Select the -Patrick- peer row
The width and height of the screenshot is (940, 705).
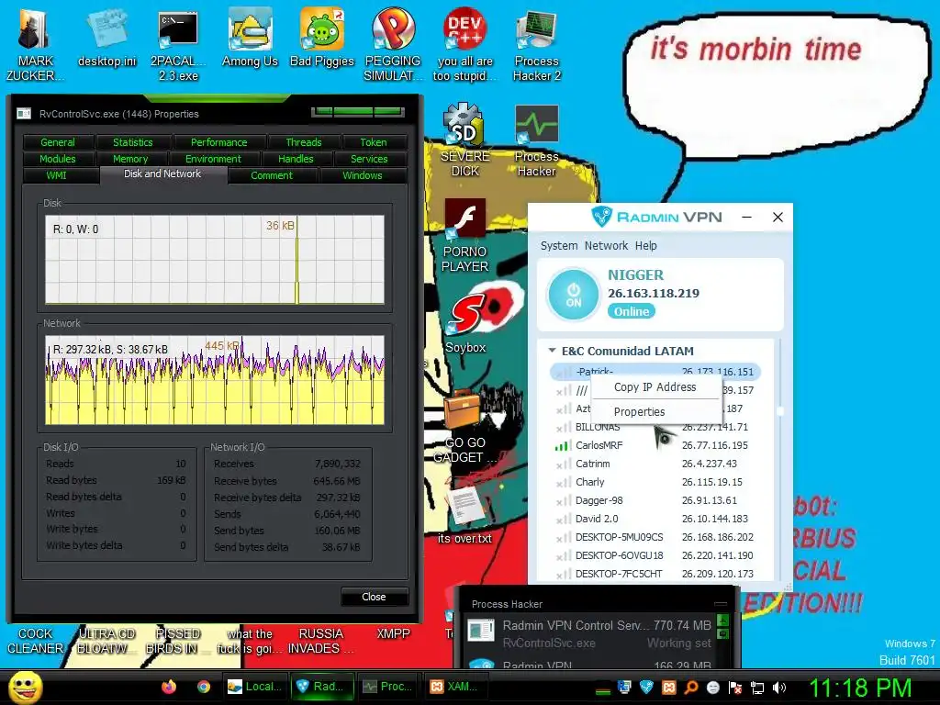coord(655,372)
